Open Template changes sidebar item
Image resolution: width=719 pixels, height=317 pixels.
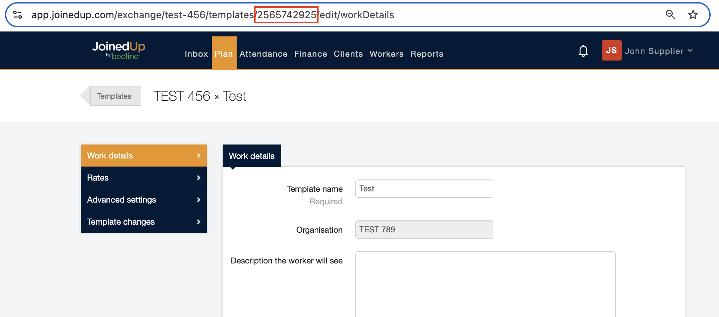point(144,222)
